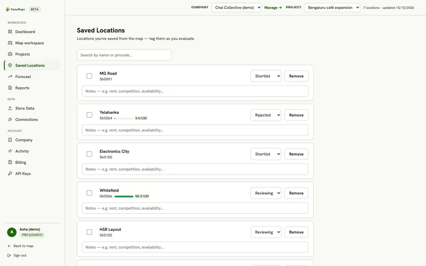Viewport: 426px width, 266px height.
Task: Click pincode 560066 text
Action: pos(105,196)
